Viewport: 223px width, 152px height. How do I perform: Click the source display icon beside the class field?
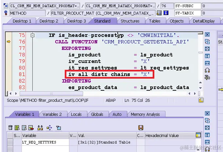tap(6, 6)
